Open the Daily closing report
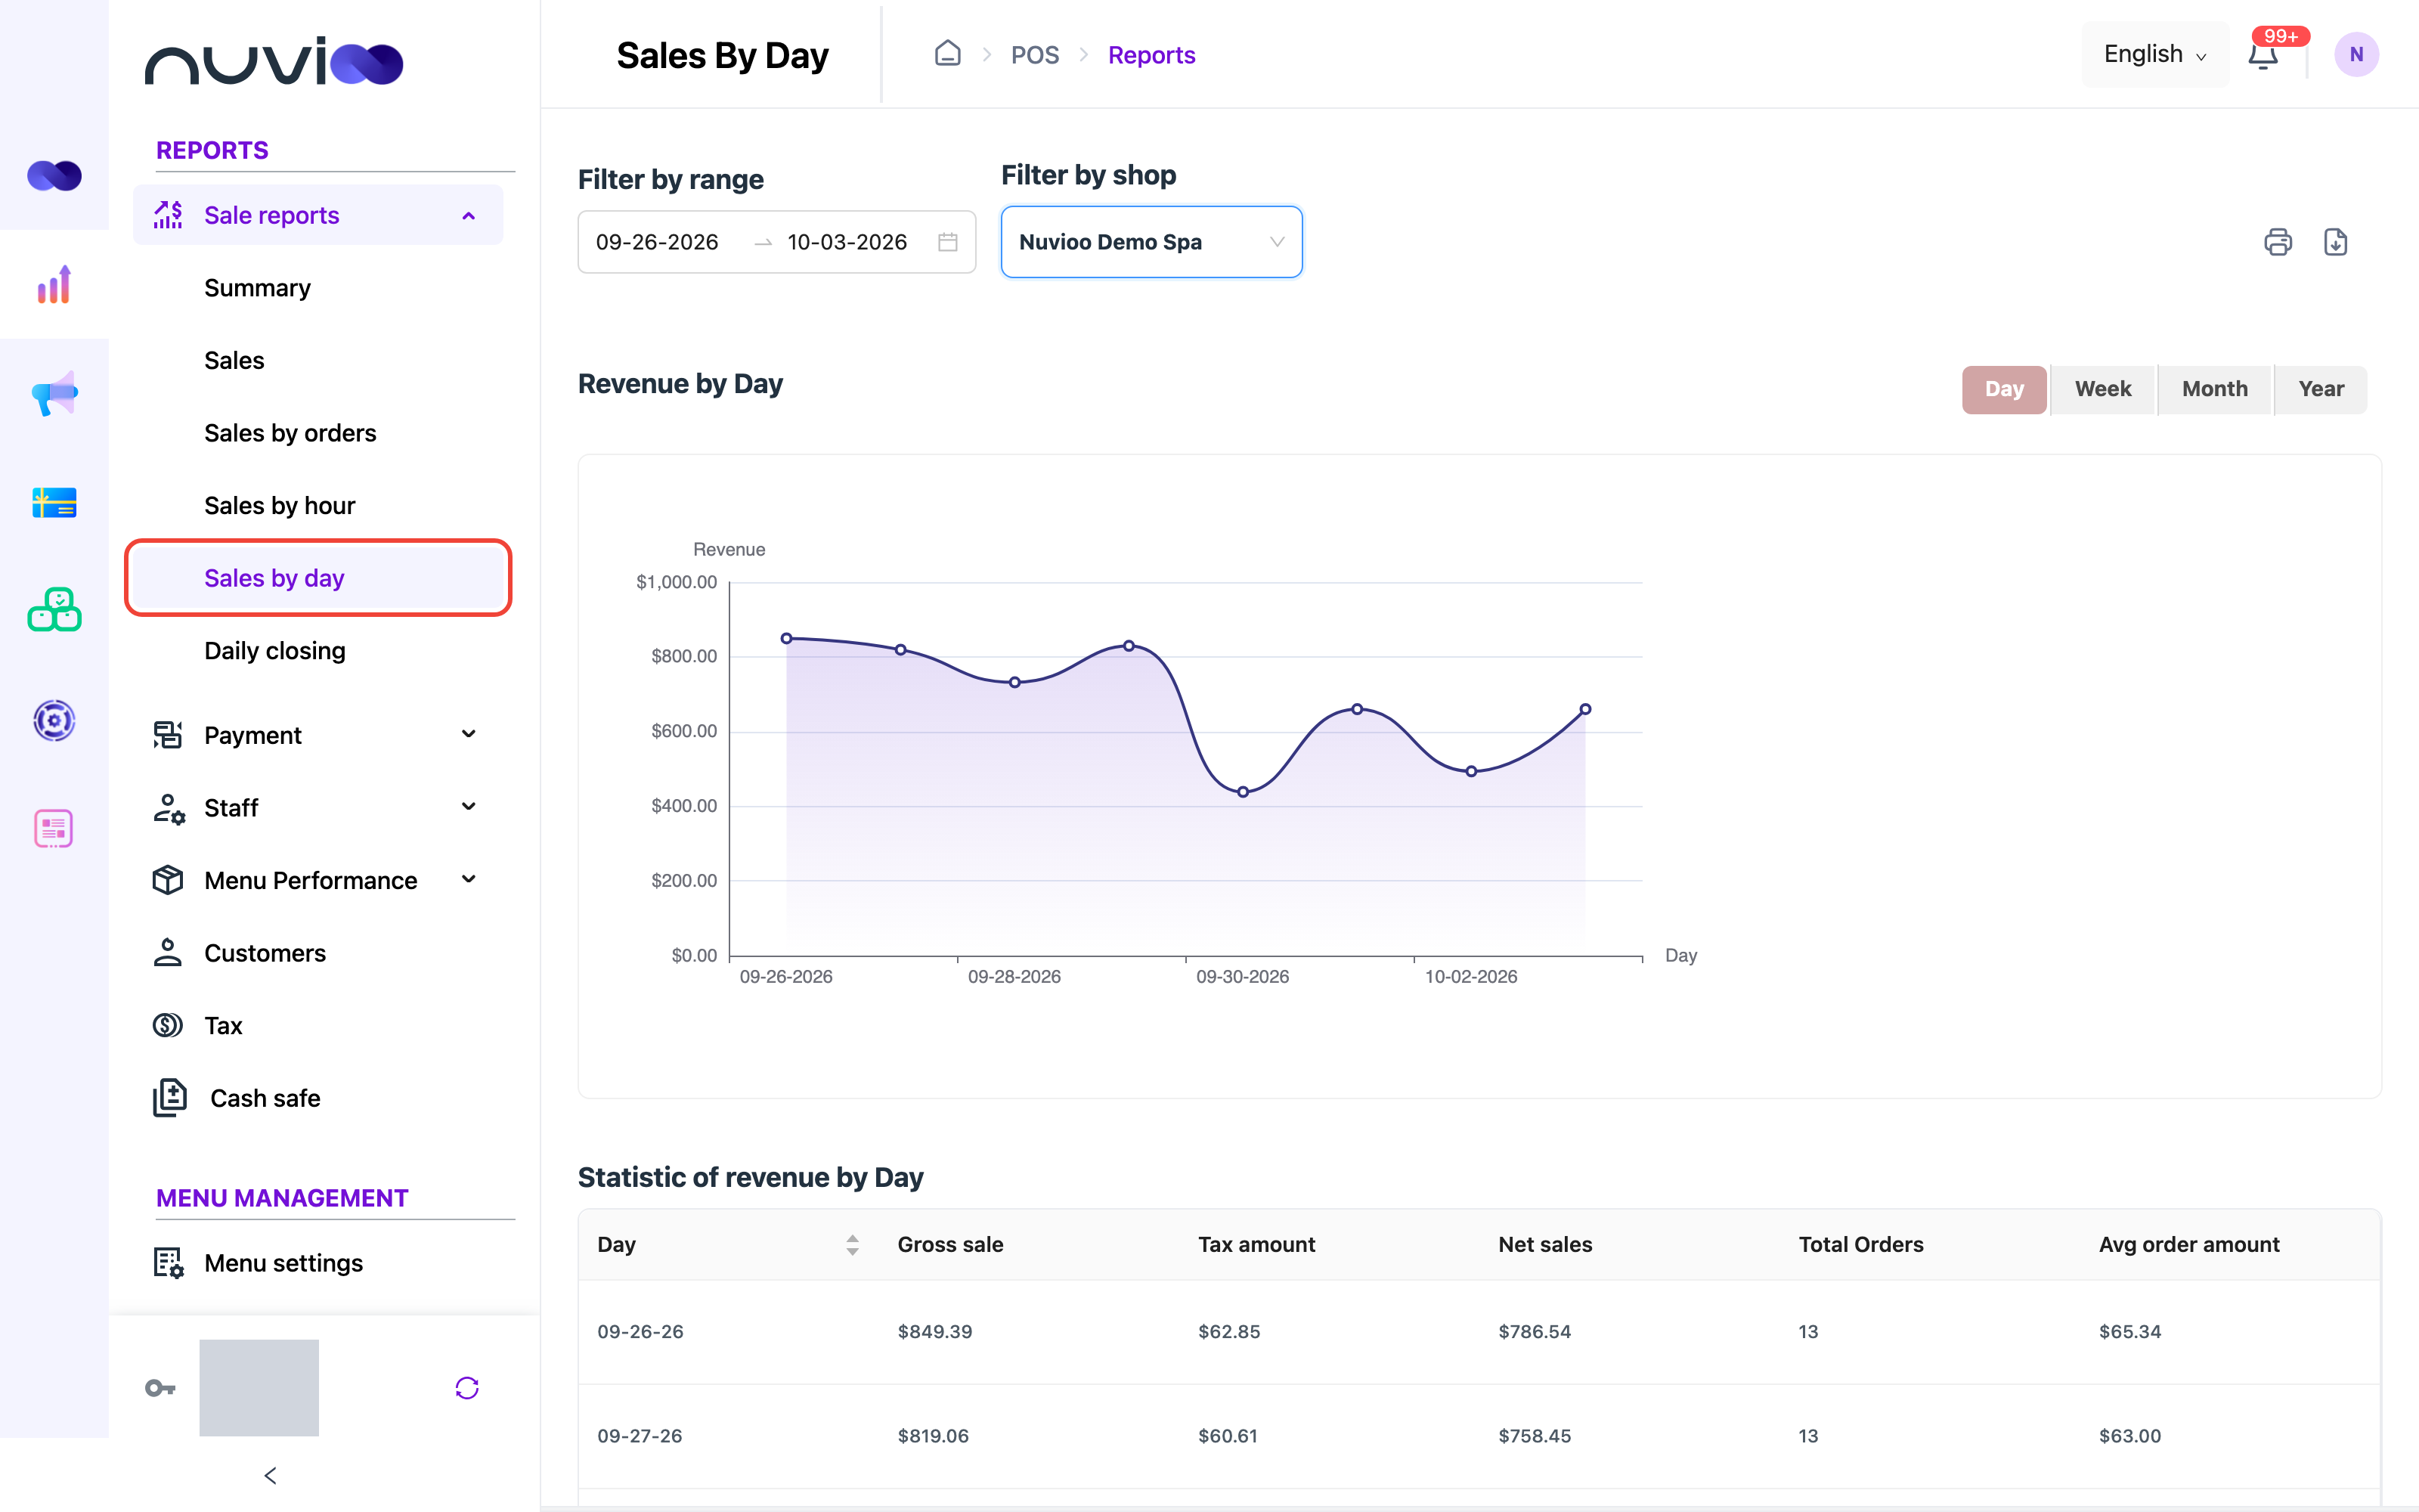 275,651
